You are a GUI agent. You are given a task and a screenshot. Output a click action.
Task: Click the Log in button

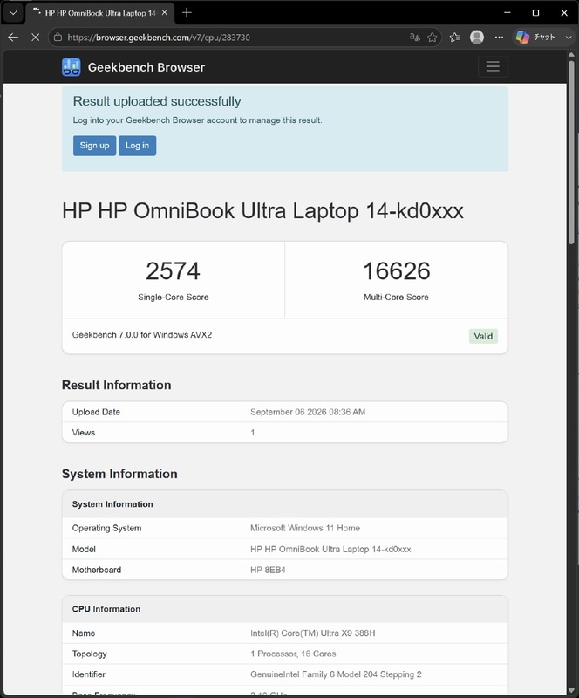pyautogui.click(x=137, y=146)
